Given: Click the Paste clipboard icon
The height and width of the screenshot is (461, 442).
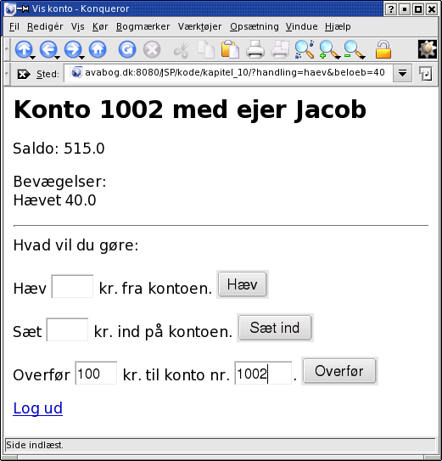Looking at the screenshot, I should pos(230,49).
